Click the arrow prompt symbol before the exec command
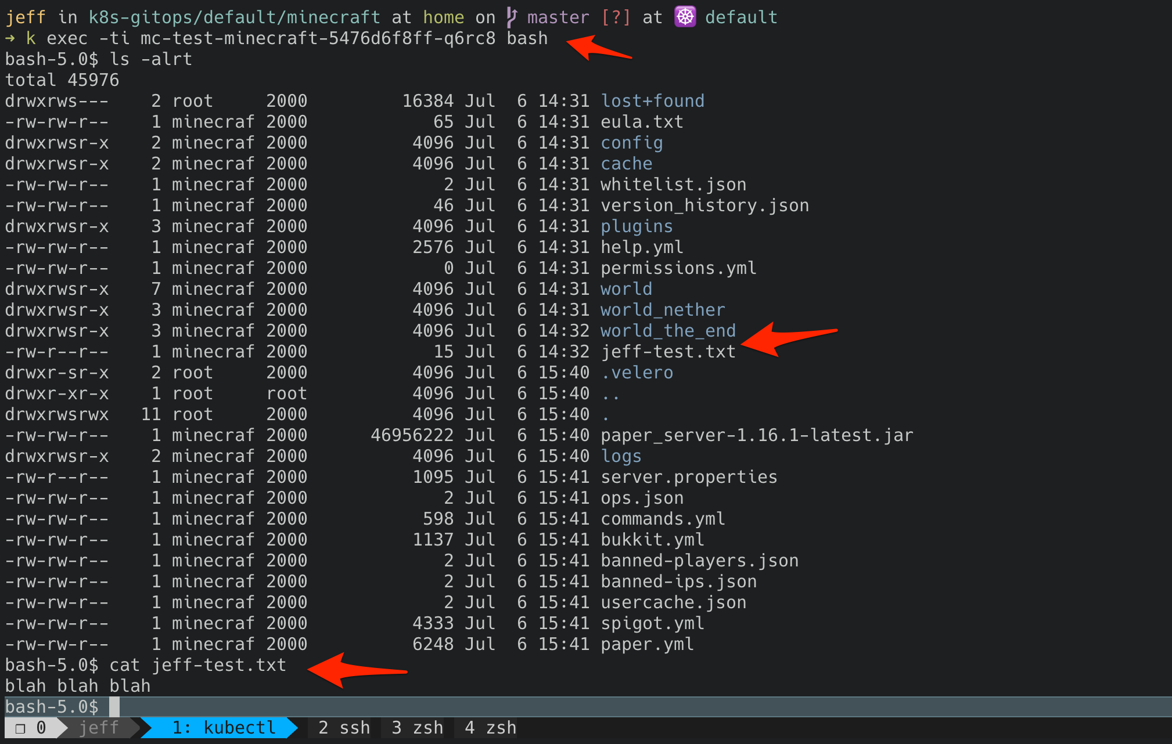Viewport: 1172px width, 744px height. click(x=10, y=38)
